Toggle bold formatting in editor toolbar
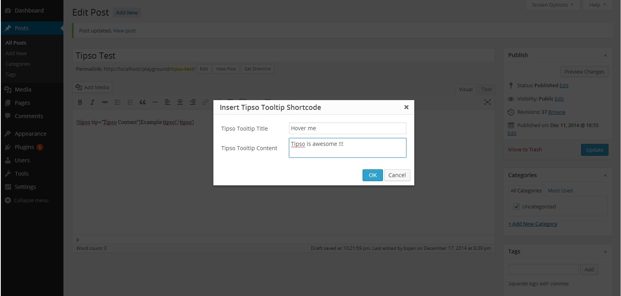621x296 pixels. (80, 102)
